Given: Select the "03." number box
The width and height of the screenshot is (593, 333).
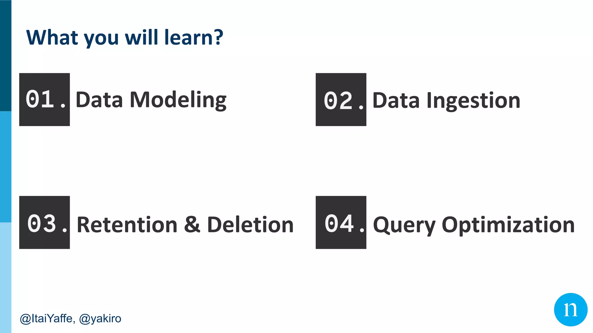Looking at the screenshot, I should [x=45, y=222].
